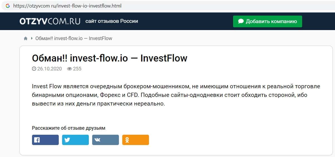Open the OTZYVCOM.RU site logo
The width and height of the screenshot is (335, 157).
(x=50, y=21)
